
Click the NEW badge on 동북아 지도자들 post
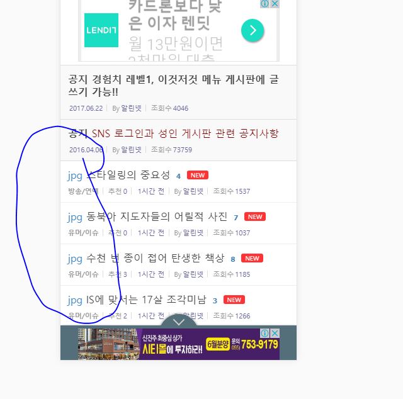255,216
